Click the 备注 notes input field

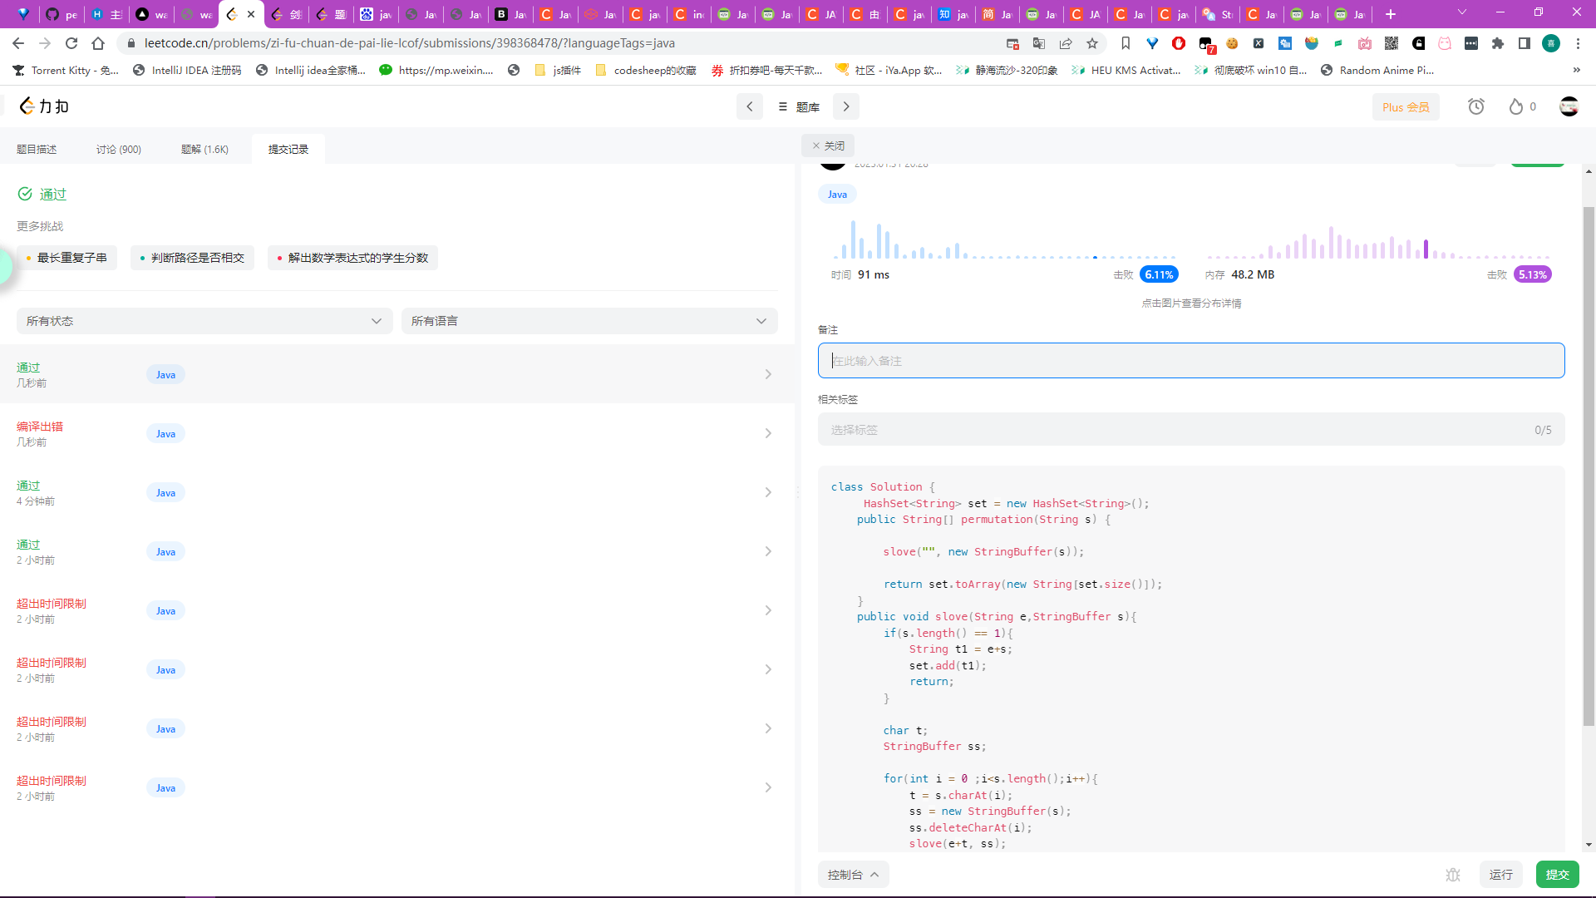pyautogui.click(x=1190, y=361)
